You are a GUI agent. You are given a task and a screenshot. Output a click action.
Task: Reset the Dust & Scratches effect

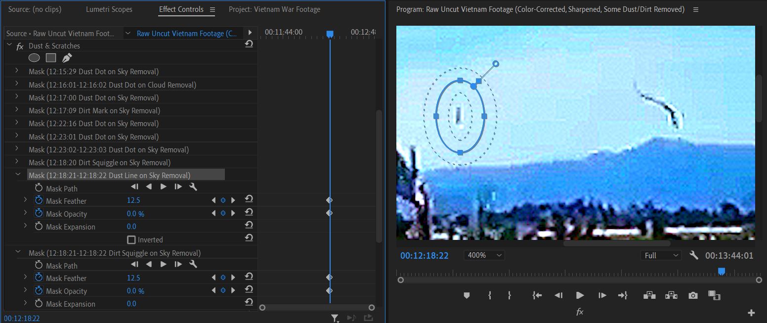(x=249, y=44)
